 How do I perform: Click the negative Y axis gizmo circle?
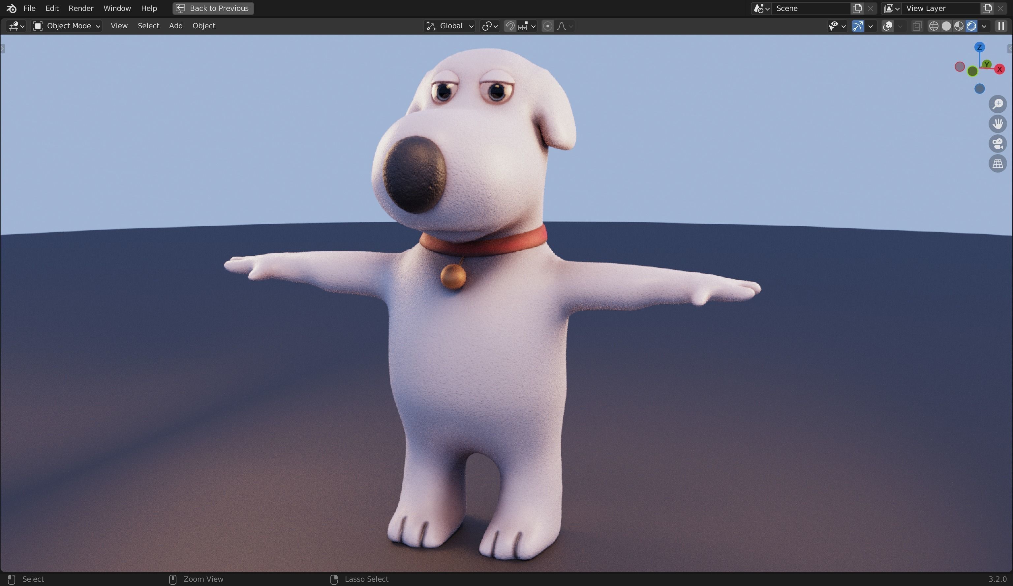pos(972,71)
